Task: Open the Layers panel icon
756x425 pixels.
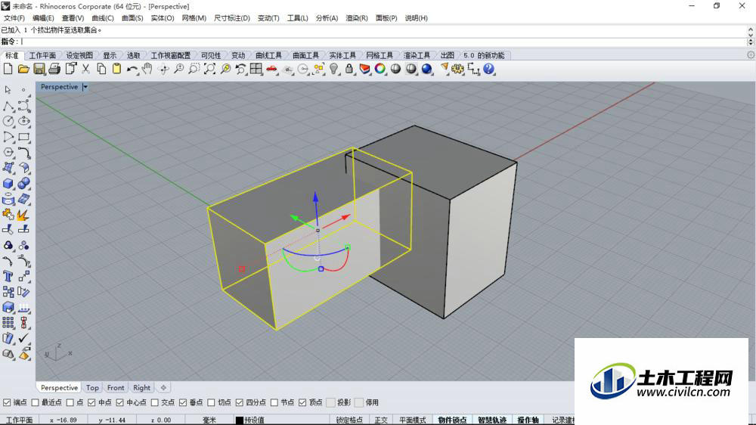Action: (365, 69)
